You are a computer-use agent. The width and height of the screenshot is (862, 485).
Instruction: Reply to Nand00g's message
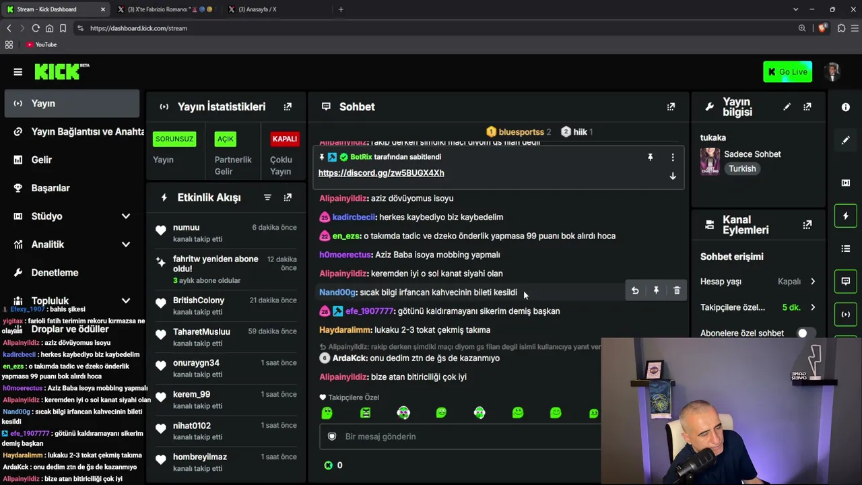pos(635,291)
